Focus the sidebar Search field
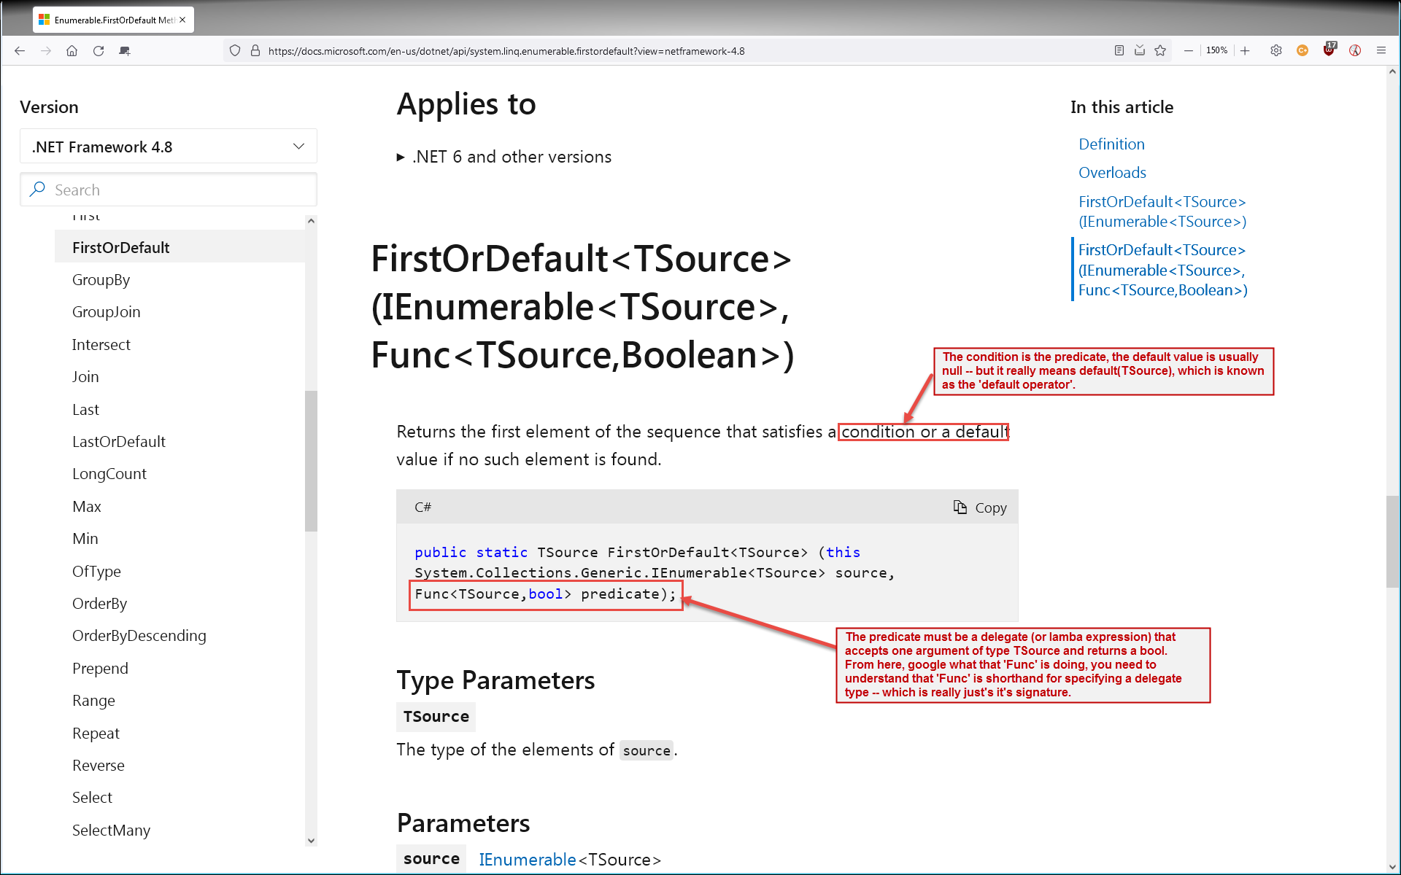Viewport: 1401px width, 875px height. coord(175,190)
